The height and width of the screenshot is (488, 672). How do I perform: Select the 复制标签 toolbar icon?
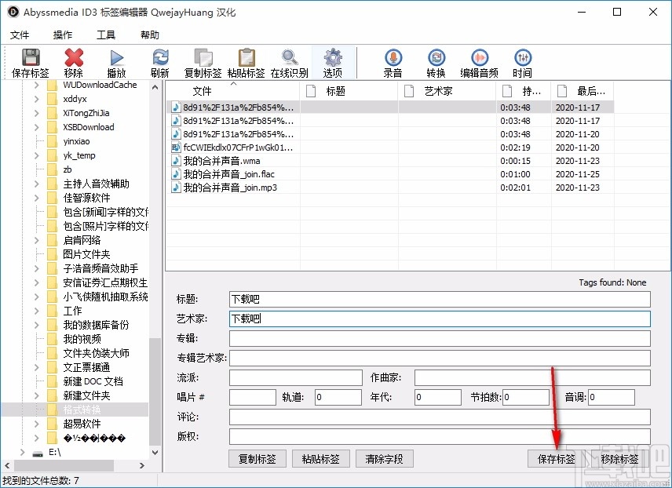(203, 62)
